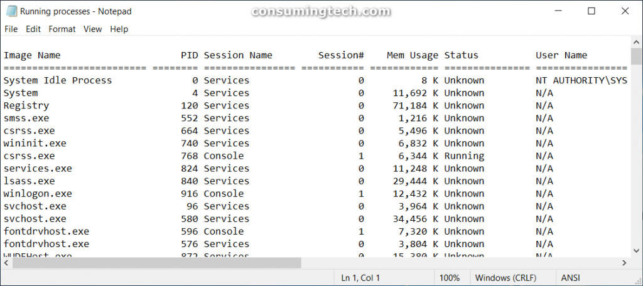The image size is (643, 286).
Task: Click PID '664' of csrss.exe
Action: (x=190, y=130)
